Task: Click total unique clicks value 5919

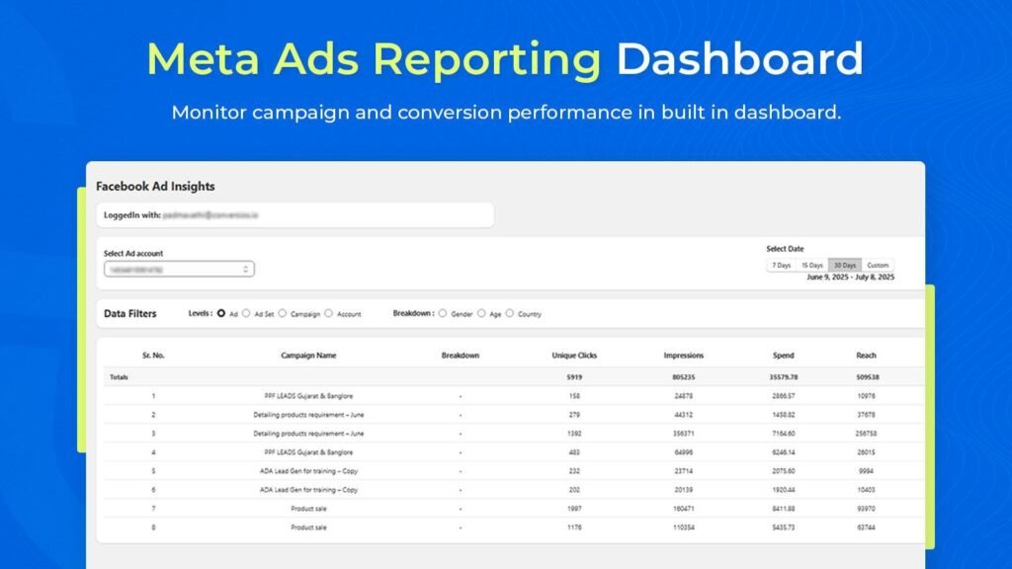Action: [574, 377]
